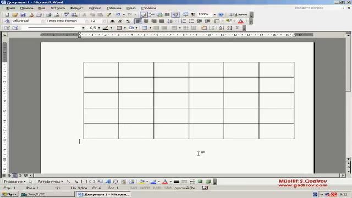The height and width of the screenshot is (198, 352).
Task: Align text right
Action: coord(154,21)
